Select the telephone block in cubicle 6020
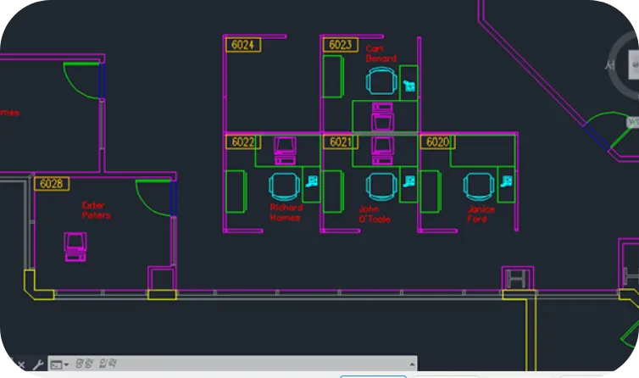 [x=507, y=181]
